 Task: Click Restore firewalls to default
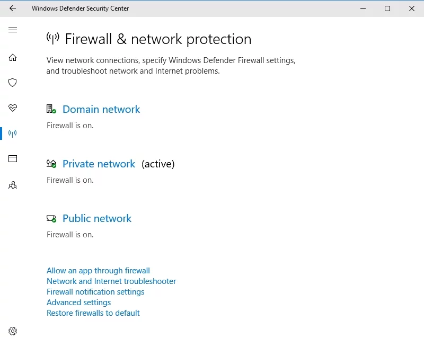(x=93, y=313)
